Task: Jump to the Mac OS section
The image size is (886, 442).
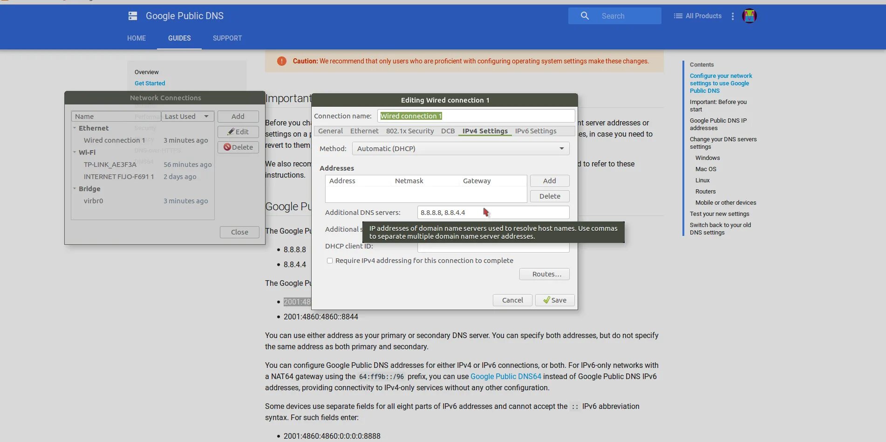Action: click(x=706, y=169)
